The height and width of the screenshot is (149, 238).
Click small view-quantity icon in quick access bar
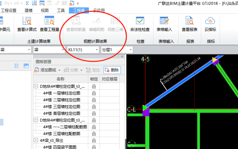[42, 3]
